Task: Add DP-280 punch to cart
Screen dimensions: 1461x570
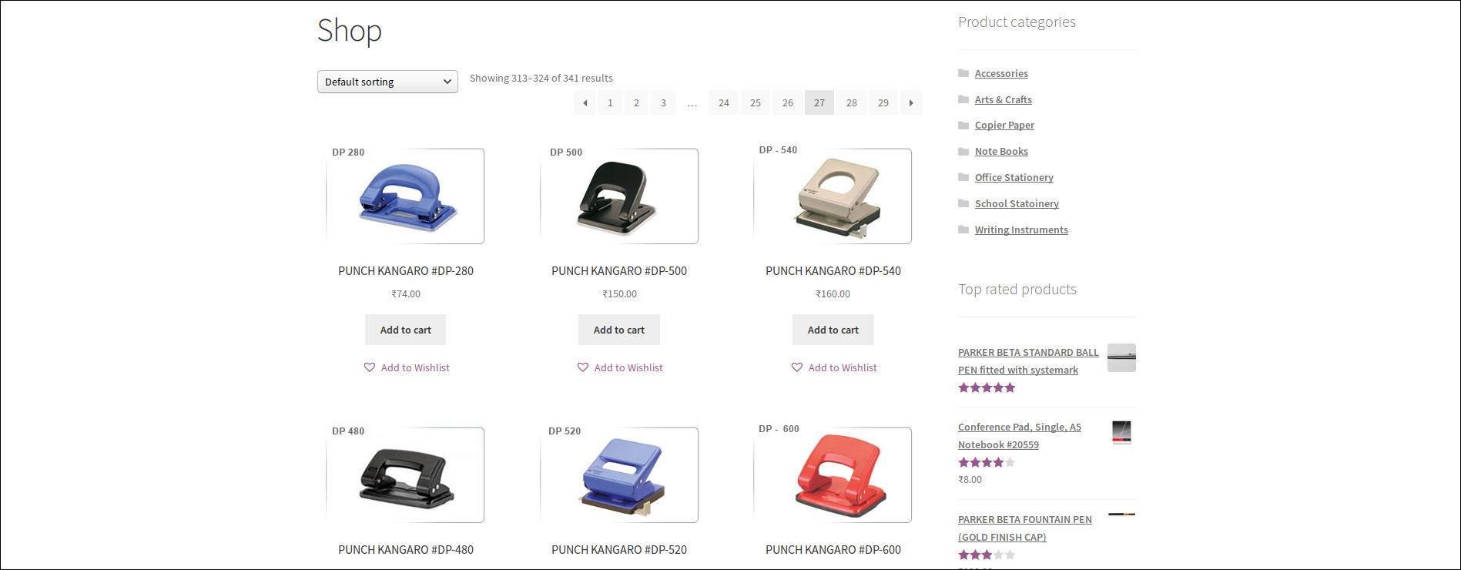Action: tap(406, 330)
